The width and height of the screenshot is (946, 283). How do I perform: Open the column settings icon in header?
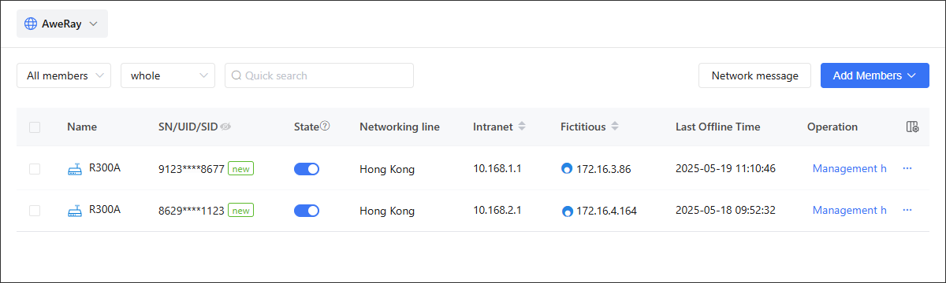[912, 127]
